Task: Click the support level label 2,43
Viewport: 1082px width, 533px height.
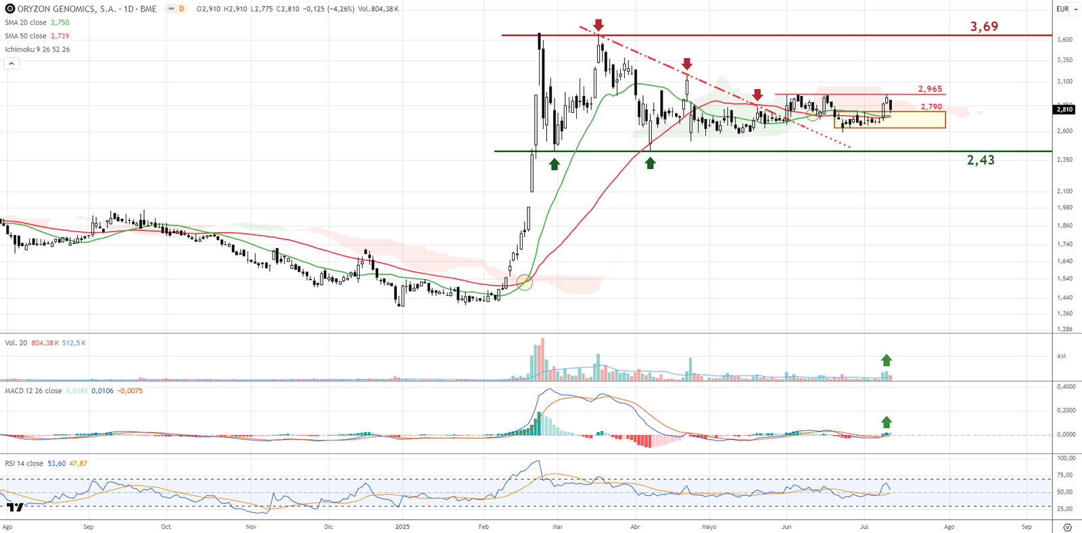Action: click(x=981, y=160)
